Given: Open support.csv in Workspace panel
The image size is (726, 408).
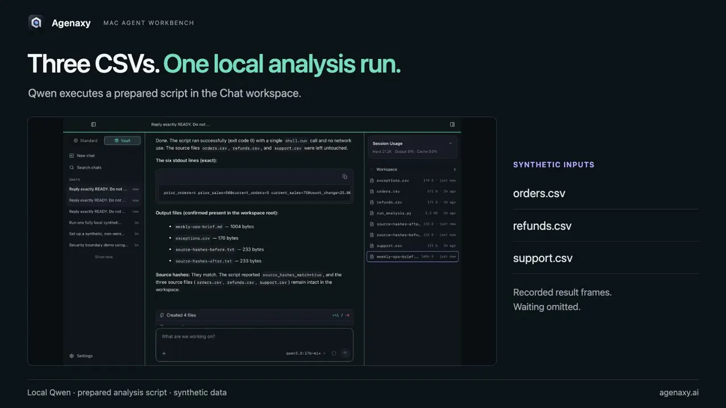Looking at the screenshot, I should (412, 246).
